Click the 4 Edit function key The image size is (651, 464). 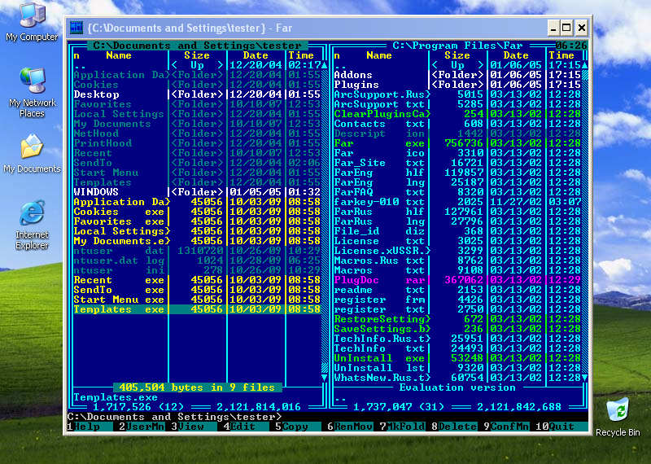246,427
